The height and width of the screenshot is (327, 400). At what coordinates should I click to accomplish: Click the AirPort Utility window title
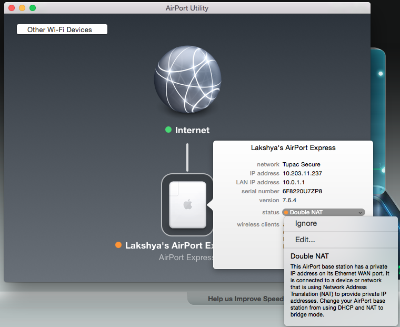(x=187, y=8)
